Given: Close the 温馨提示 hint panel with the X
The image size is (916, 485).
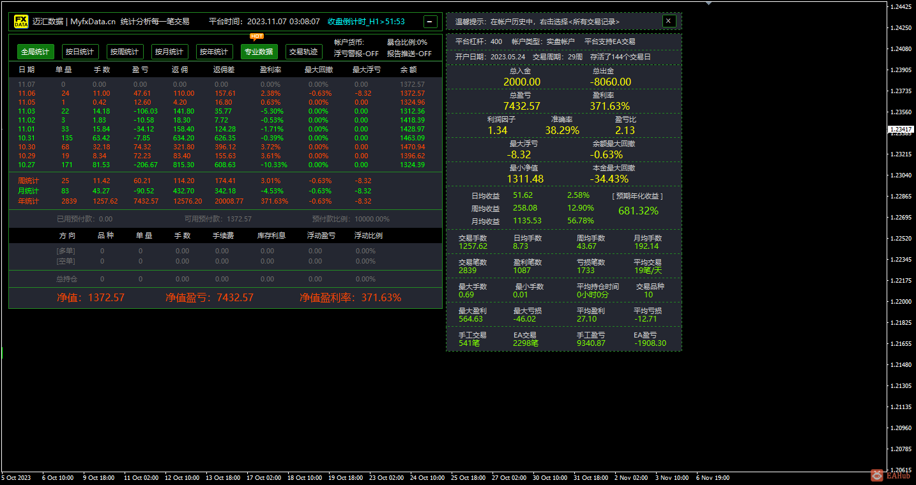Looking at the screenshot, I should tap(669, 21).
